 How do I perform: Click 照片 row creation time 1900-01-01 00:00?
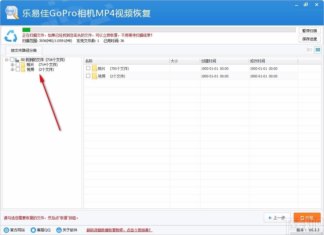[x=215, y=69]
